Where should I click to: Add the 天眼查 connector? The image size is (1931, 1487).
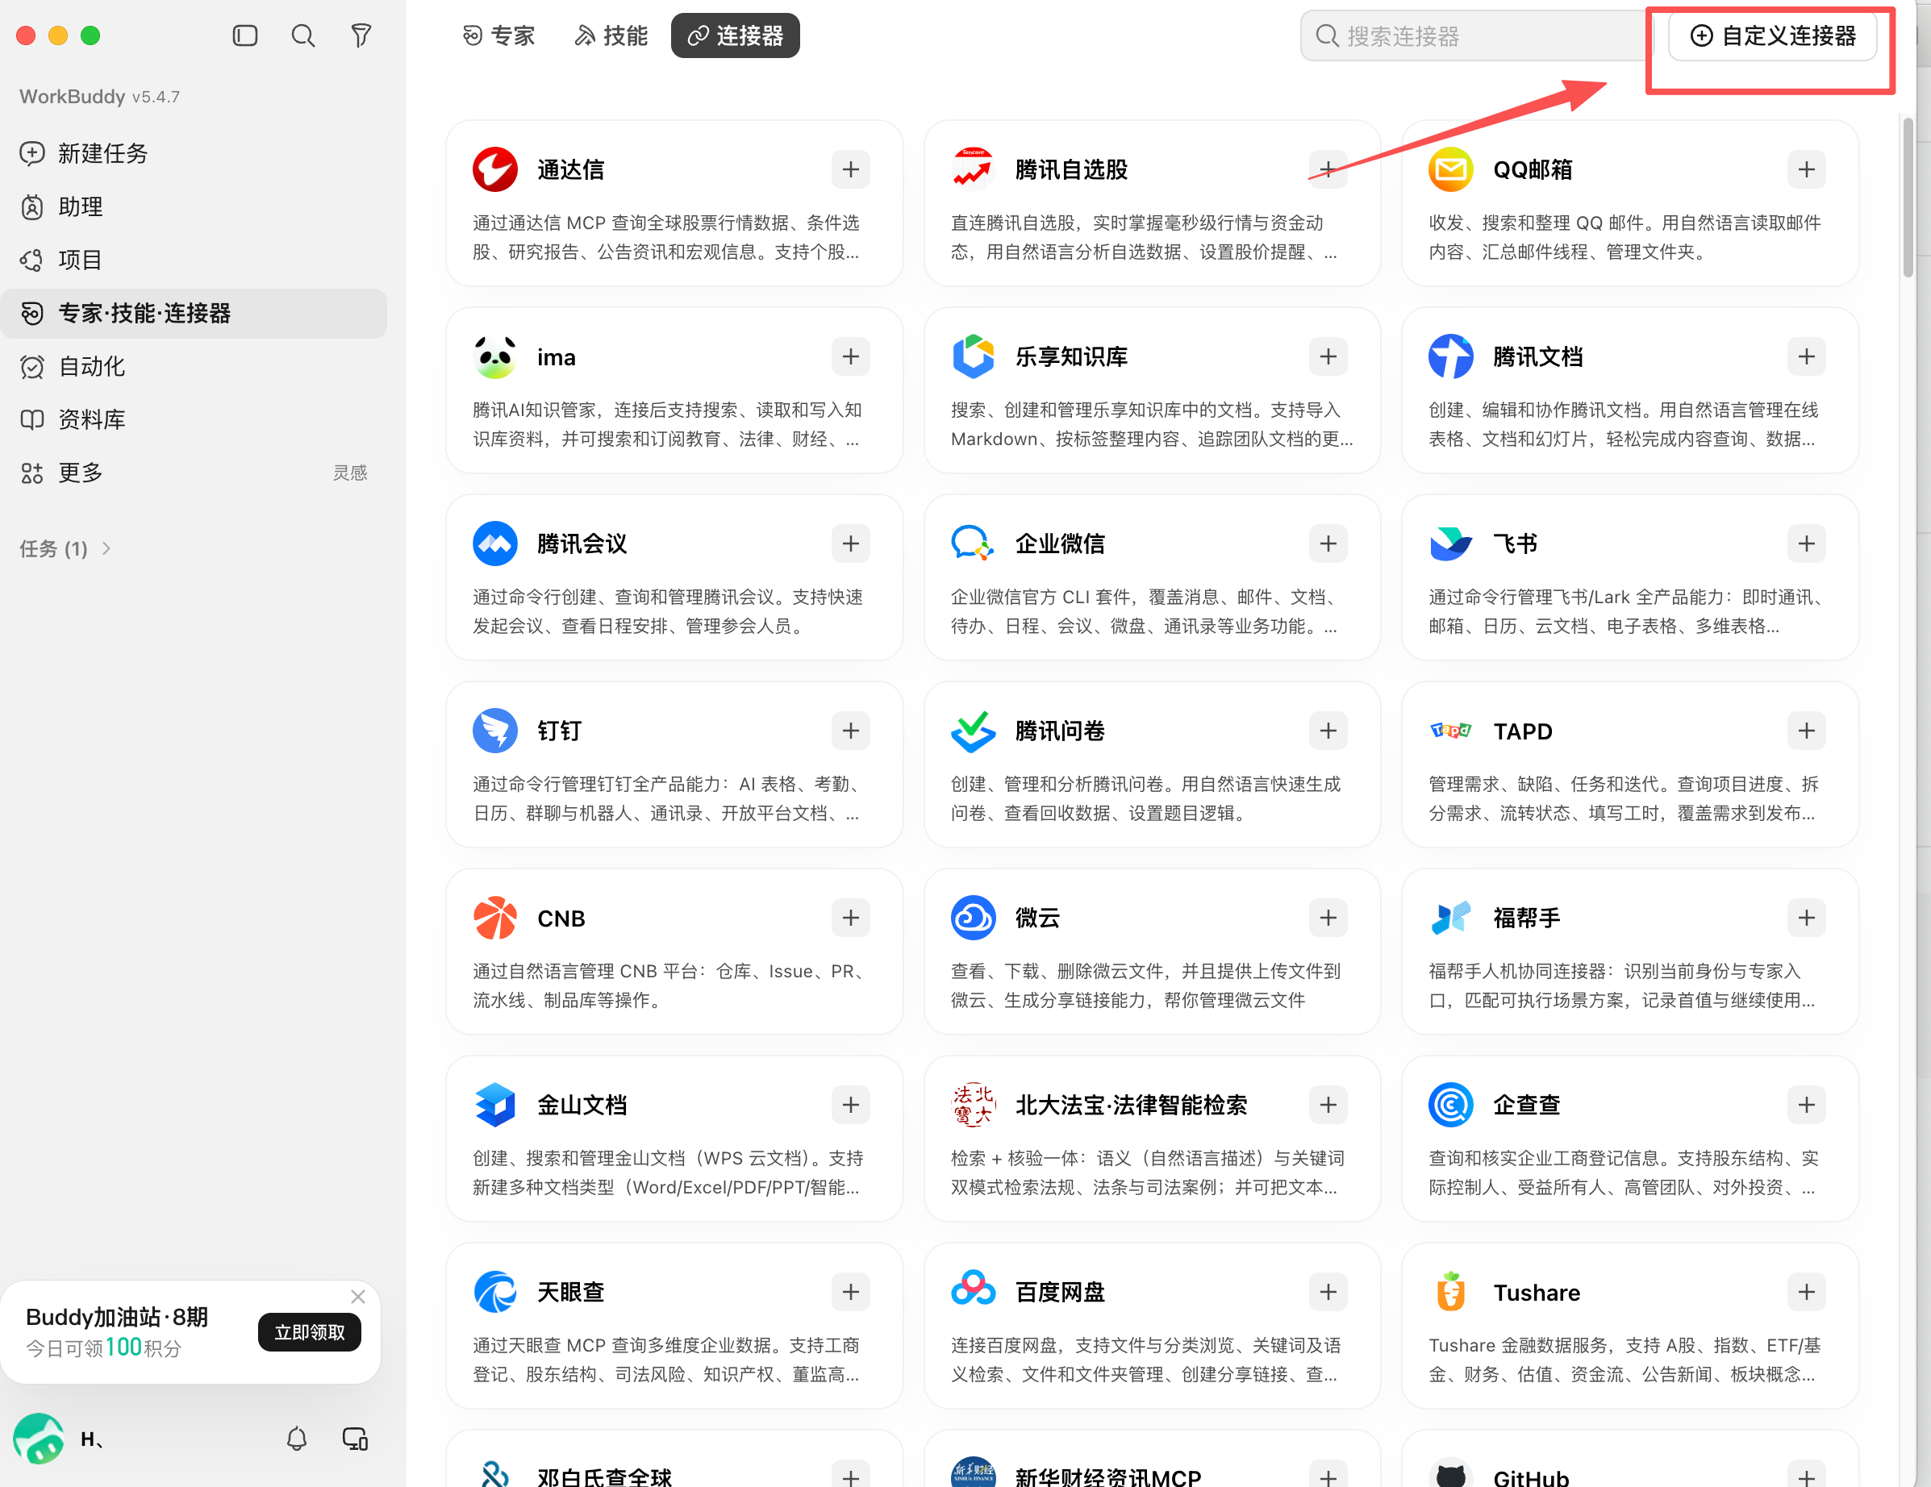pos(850,1292)
